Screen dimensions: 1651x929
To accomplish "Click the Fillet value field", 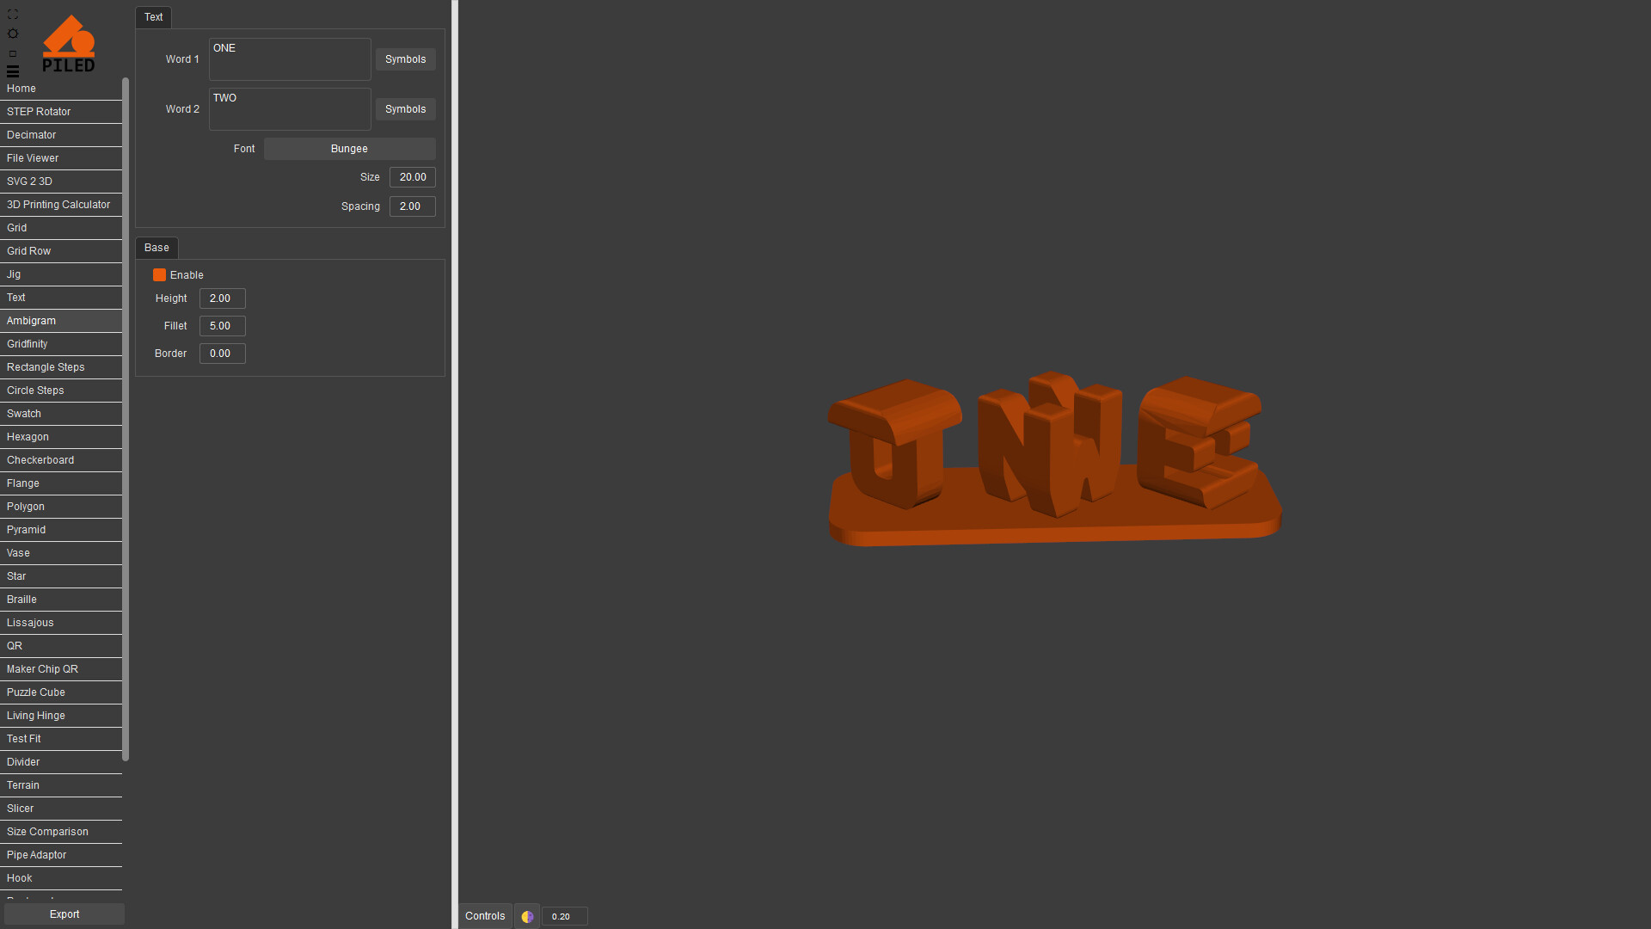I will (x=222, y=326).
